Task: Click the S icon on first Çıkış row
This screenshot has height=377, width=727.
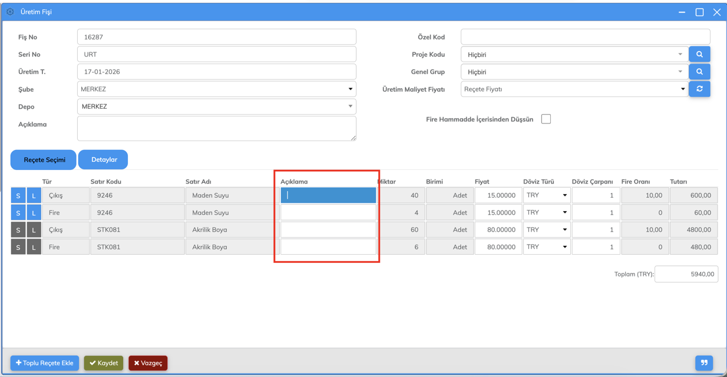Action: tap(18, 195)
